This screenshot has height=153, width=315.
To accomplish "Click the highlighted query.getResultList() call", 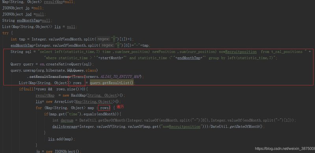I will (112, 83).
